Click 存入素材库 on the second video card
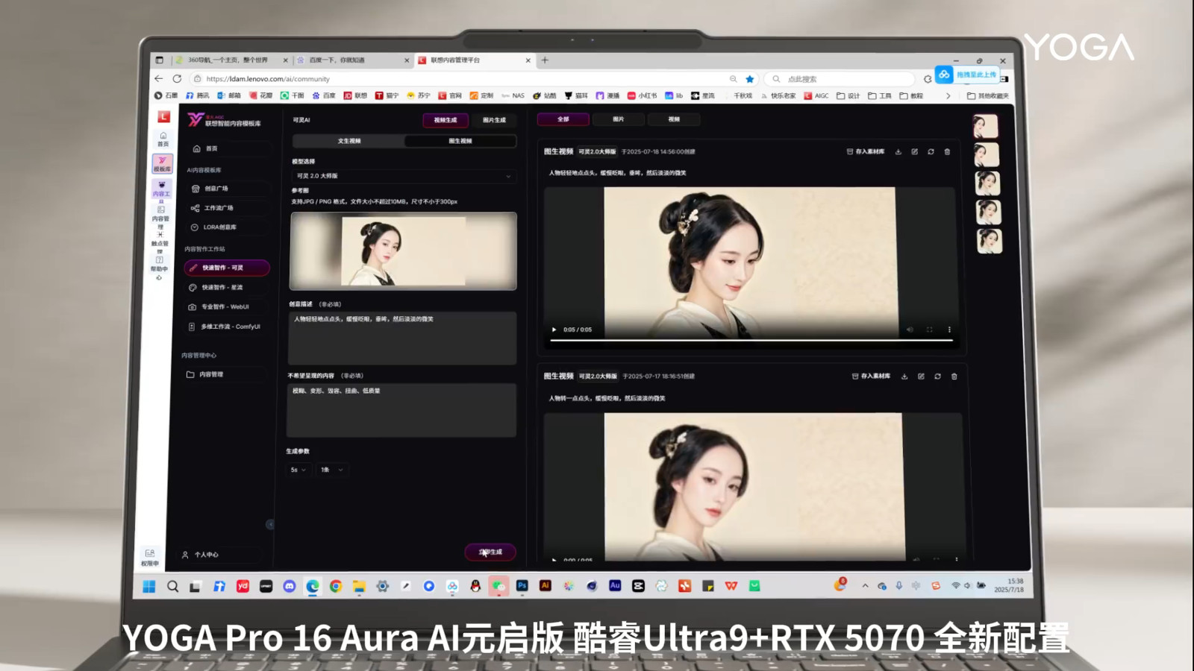This screenshot has width=1194, height=671. click(872, 377)
